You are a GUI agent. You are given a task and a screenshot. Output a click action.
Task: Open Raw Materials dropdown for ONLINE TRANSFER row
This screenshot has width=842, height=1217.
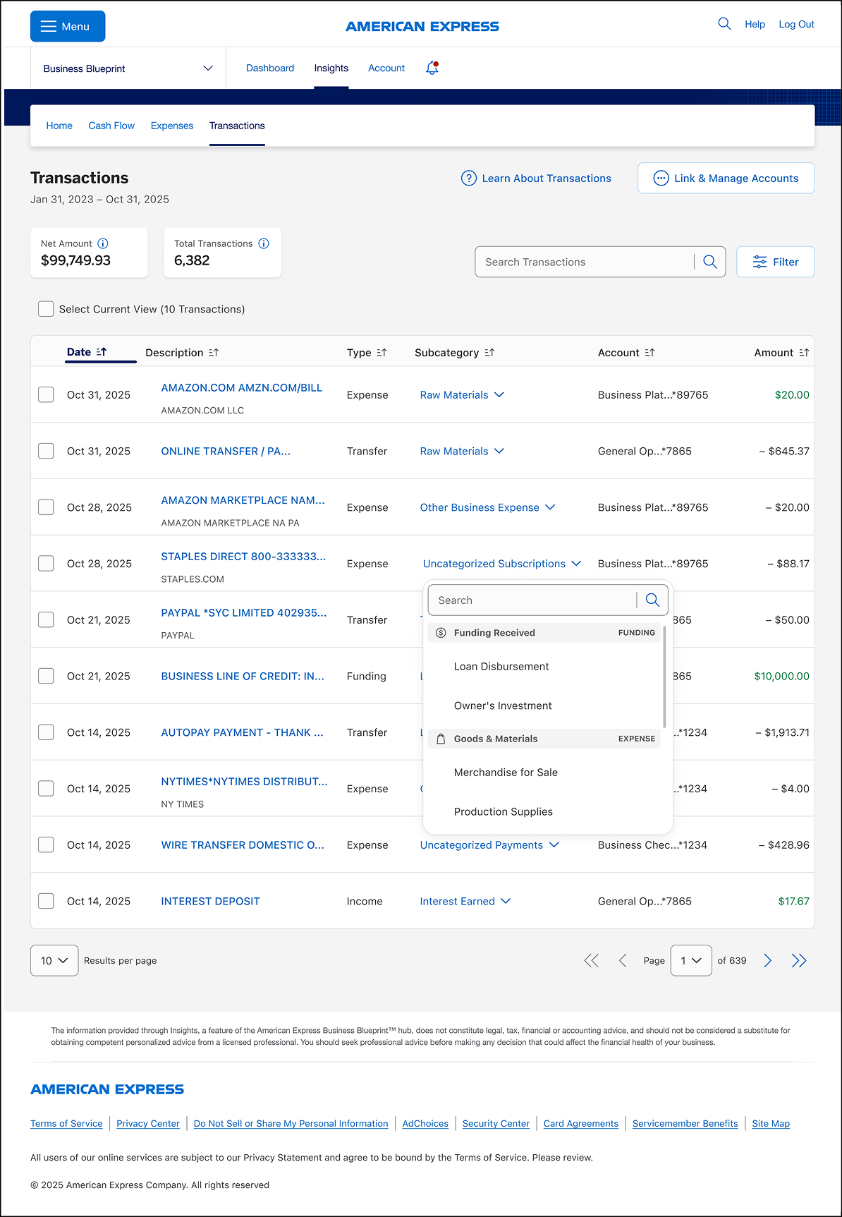[462, 451]
